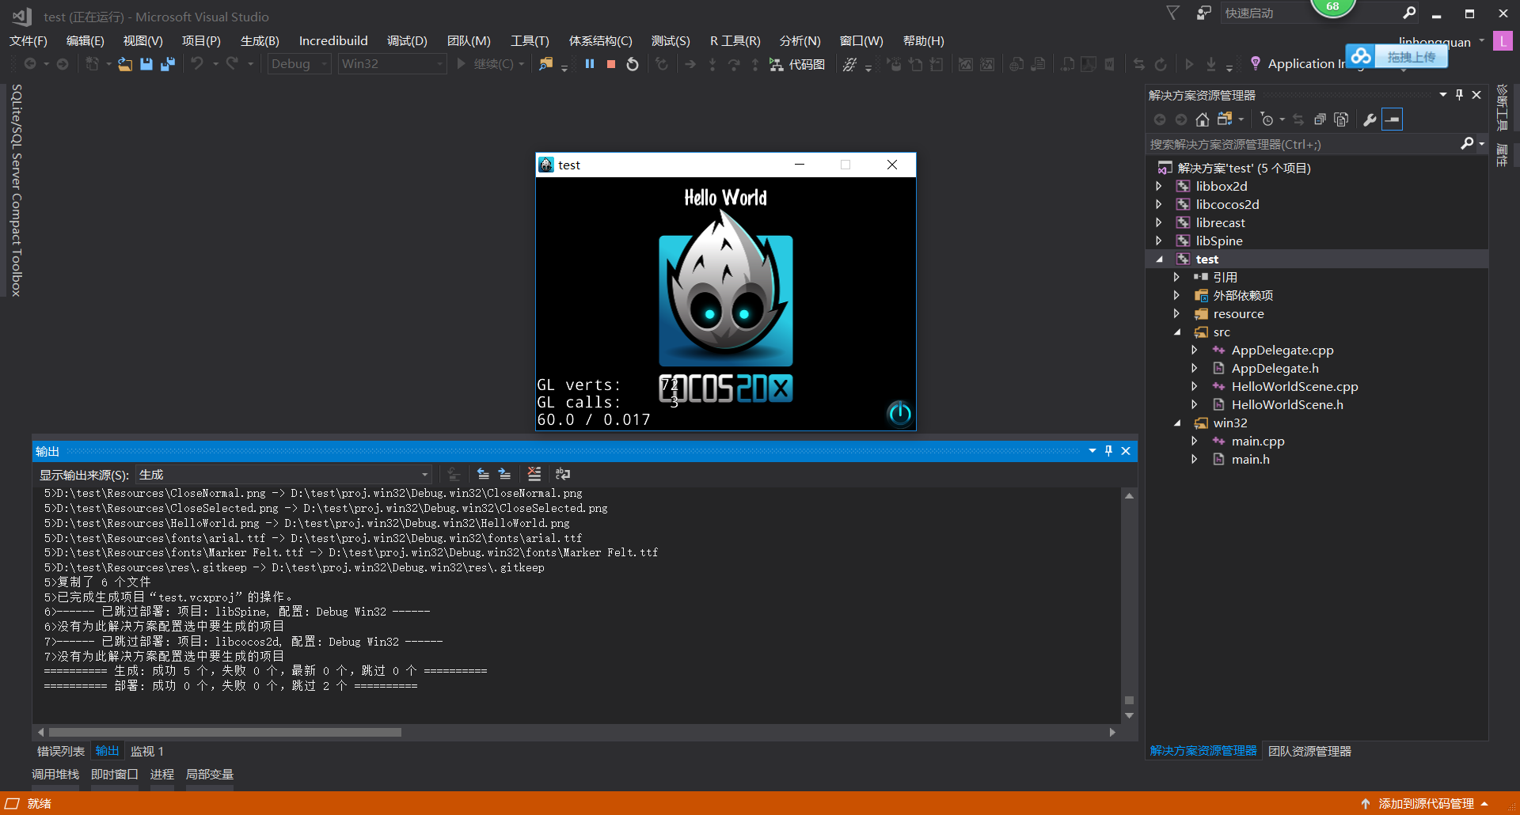Click the Output horizontal scrollbar thumb

pyautogui.click(x=225, y=732)
